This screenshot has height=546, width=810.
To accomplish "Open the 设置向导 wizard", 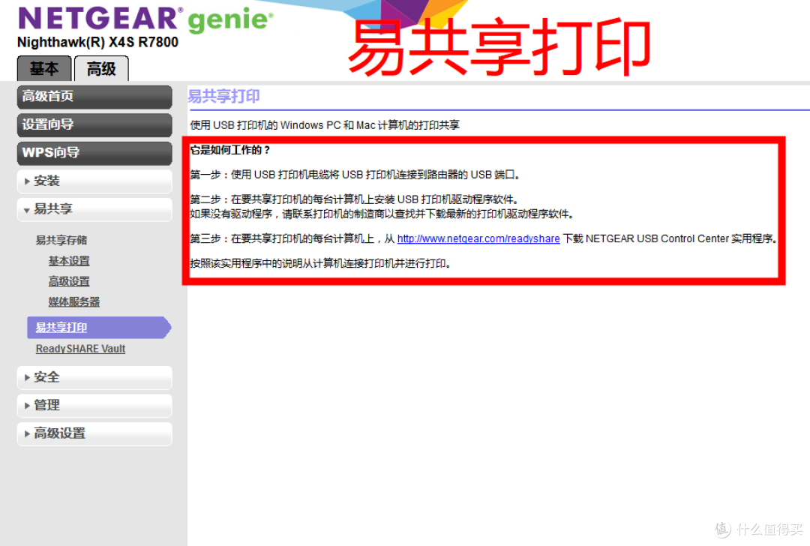I will coord(94,125).
